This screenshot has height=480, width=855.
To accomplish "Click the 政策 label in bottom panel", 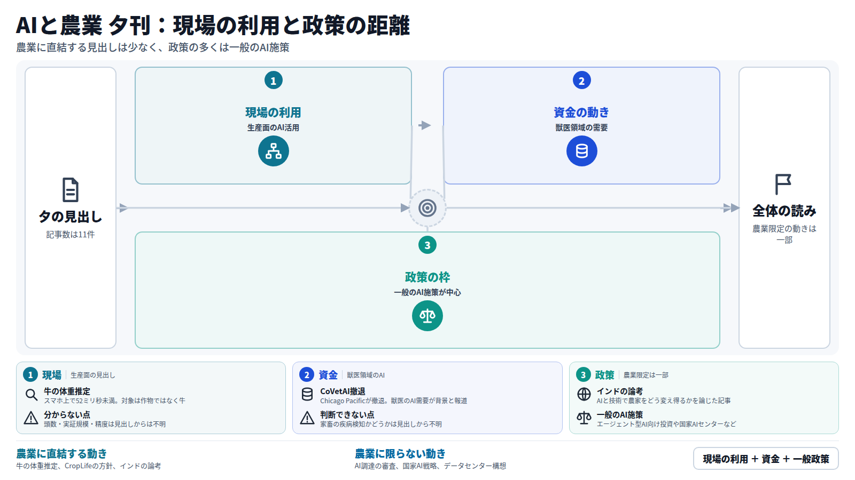I will pyautogui.click(x=605, y=375).
